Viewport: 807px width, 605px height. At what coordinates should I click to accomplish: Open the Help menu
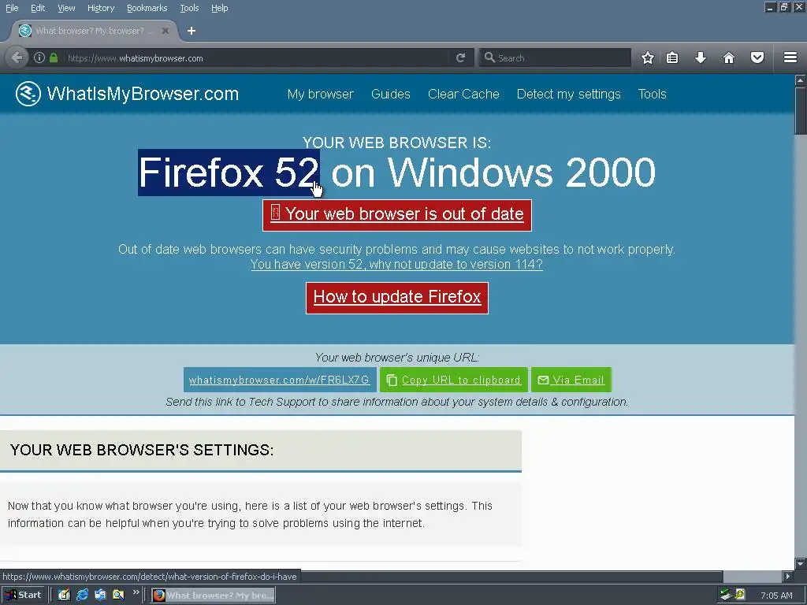tap(219, 8)
